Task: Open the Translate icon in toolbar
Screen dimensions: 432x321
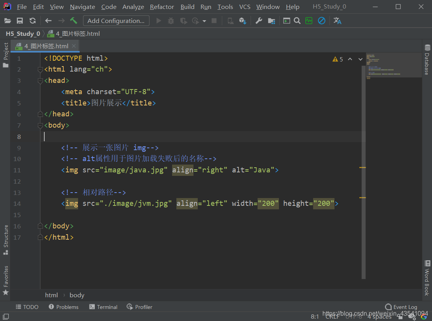Action: click(x=337, y=21)
